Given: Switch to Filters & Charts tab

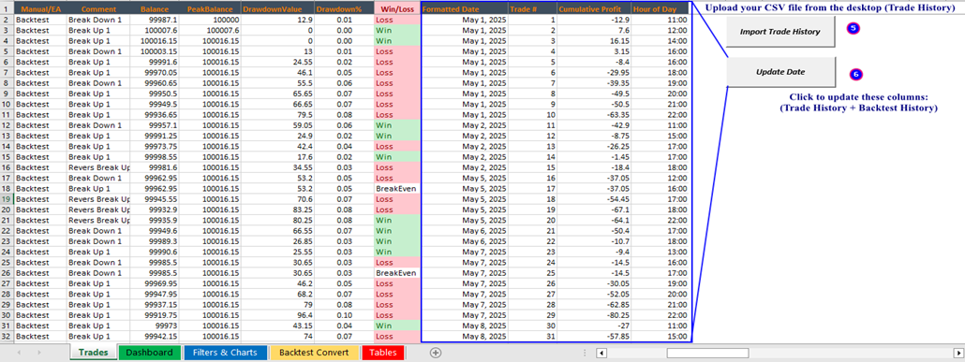Looking at the screenshot, I should 224,353.
